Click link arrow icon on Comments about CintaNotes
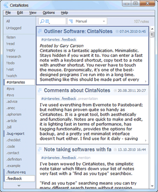Viewport: 158px width, 192px height. pos(40,90)
